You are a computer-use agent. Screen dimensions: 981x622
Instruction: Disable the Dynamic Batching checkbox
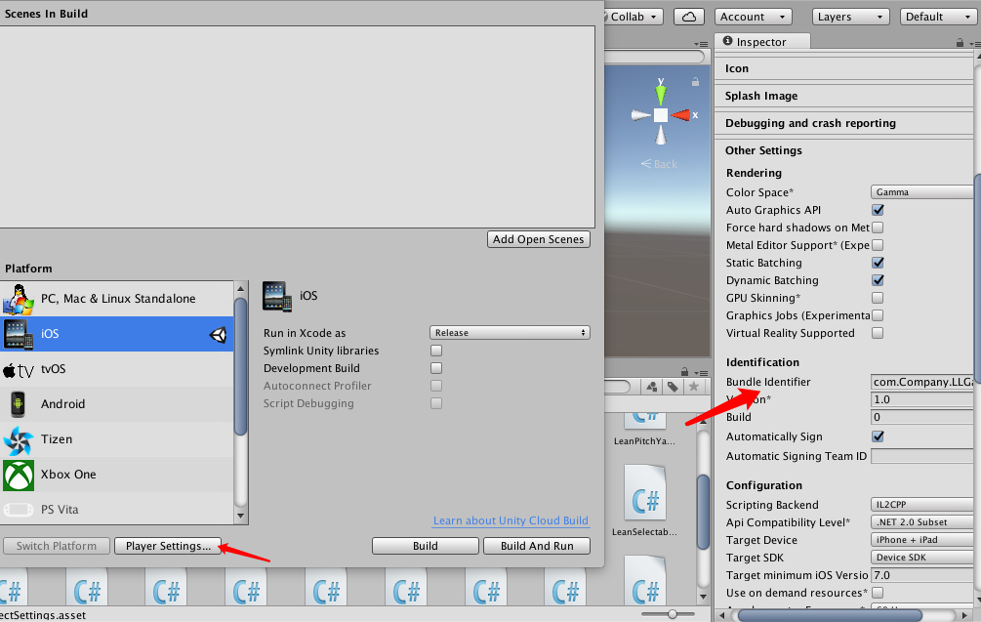pos(878,280)
